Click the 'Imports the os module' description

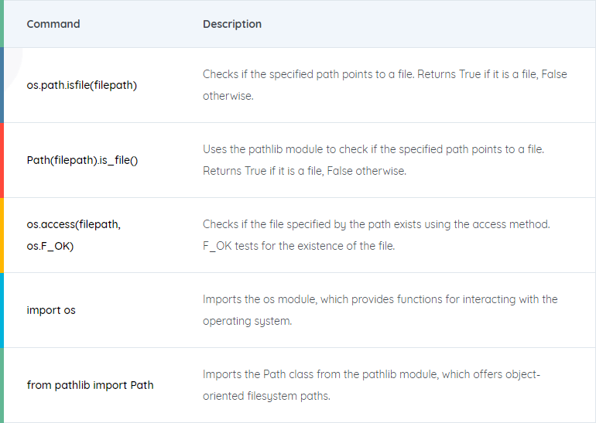(380, 310)
